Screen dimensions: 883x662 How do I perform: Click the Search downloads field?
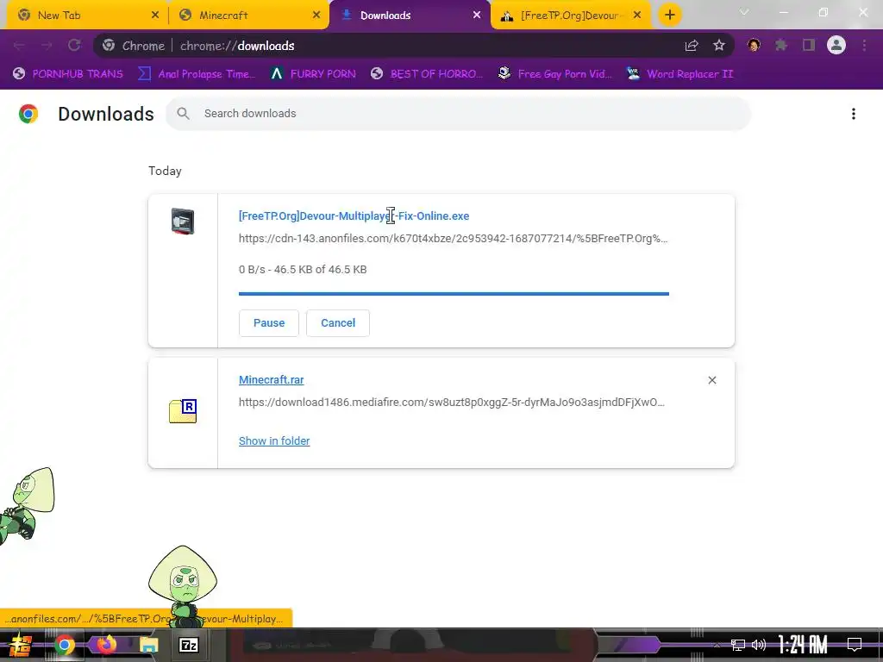point(459,114)
